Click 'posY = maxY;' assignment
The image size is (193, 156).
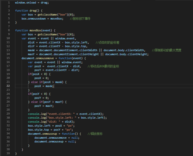(x=44, y=106)
